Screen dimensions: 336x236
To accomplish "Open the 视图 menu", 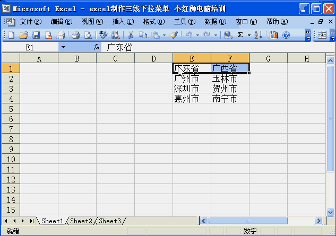I will point(92,22).
